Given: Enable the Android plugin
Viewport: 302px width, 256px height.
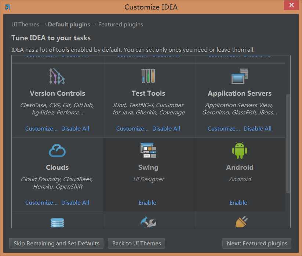Looking at the screenshot, I should [238, 203].
